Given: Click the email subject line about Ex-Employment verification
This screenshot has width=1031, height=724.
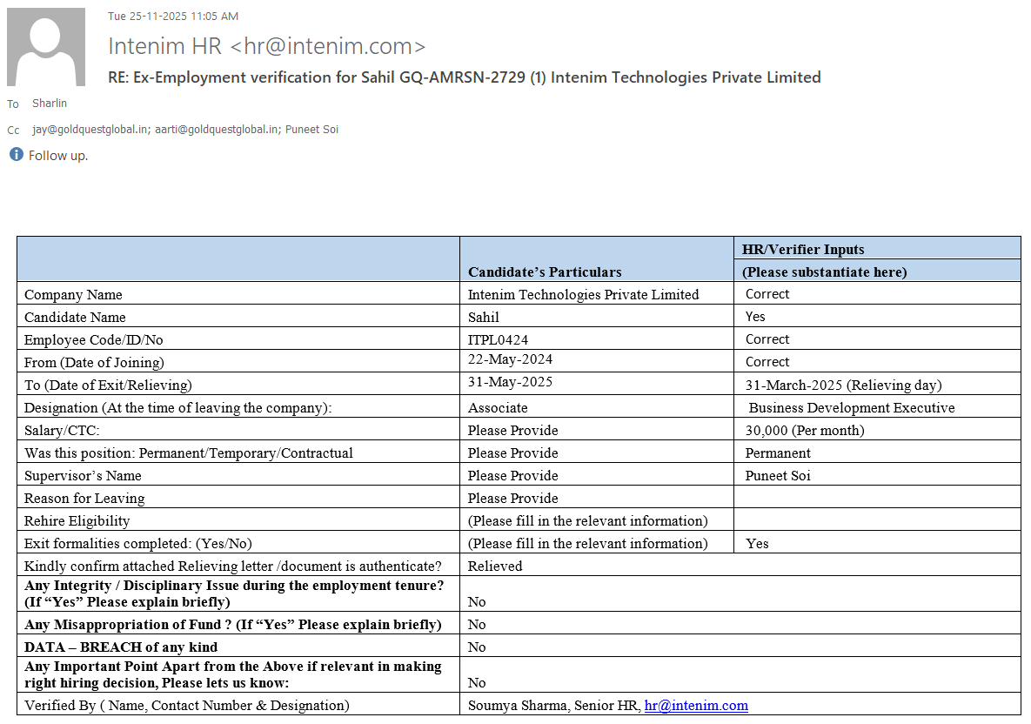Looking at the screenshot, I should tap(464, 77).
